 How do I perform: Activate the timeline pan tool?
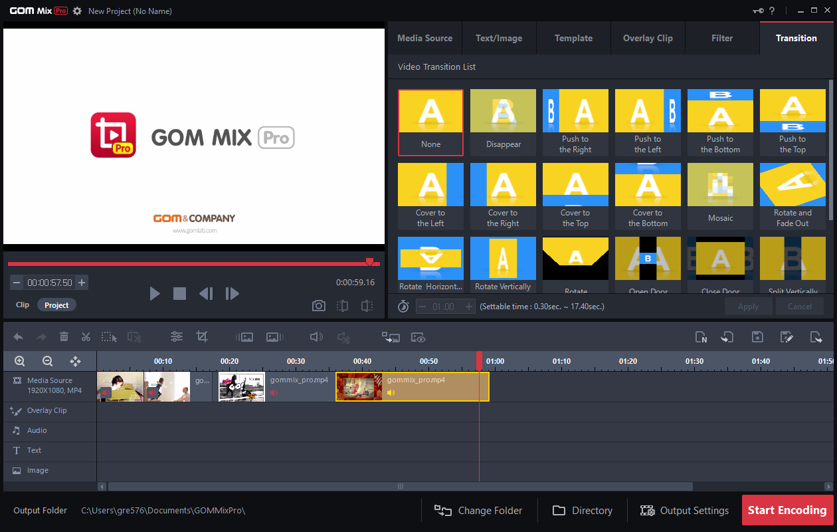[x=75, y=360]
